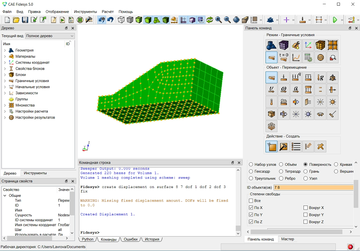Expand the 'Материалы' tree node
The image size is (360, 251).
click(x=5, y=56)
